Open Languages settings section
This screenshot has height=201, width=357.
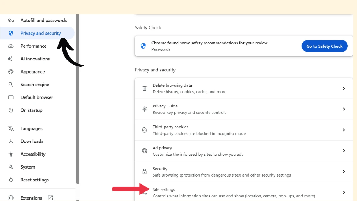click(x=37, y=128)
